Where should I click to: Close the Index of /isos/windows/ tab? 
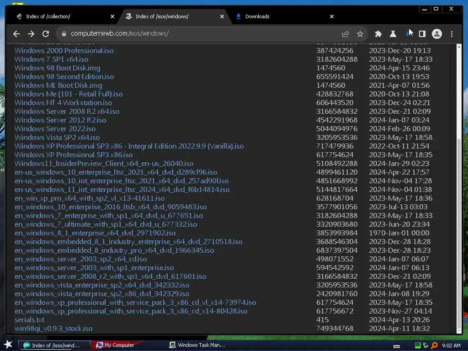coord(222,16)
